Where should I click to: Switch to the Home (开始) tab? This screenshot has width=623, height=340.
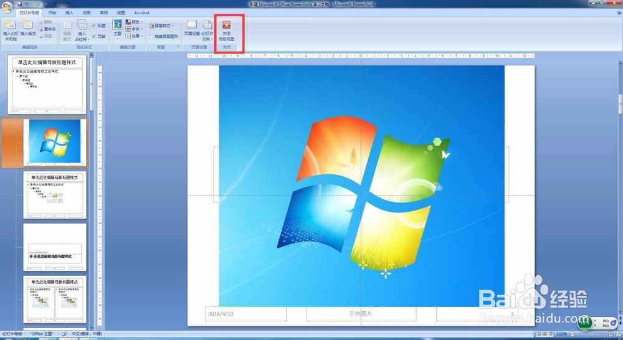tap(52, 12)
